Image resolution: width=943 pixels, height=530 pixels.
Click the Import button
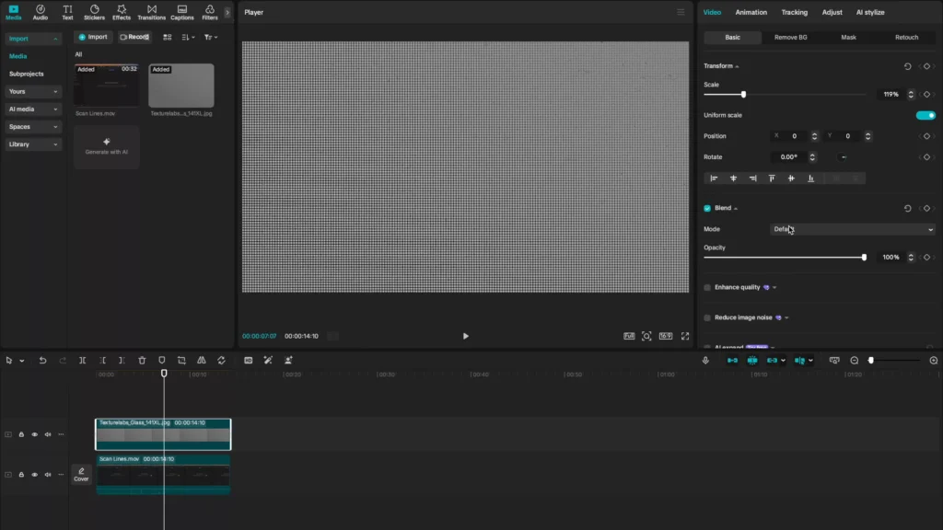coord(92,37)
